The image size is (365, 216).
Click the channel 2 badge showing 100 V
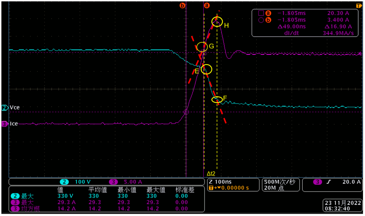click(x=64, y=182)
